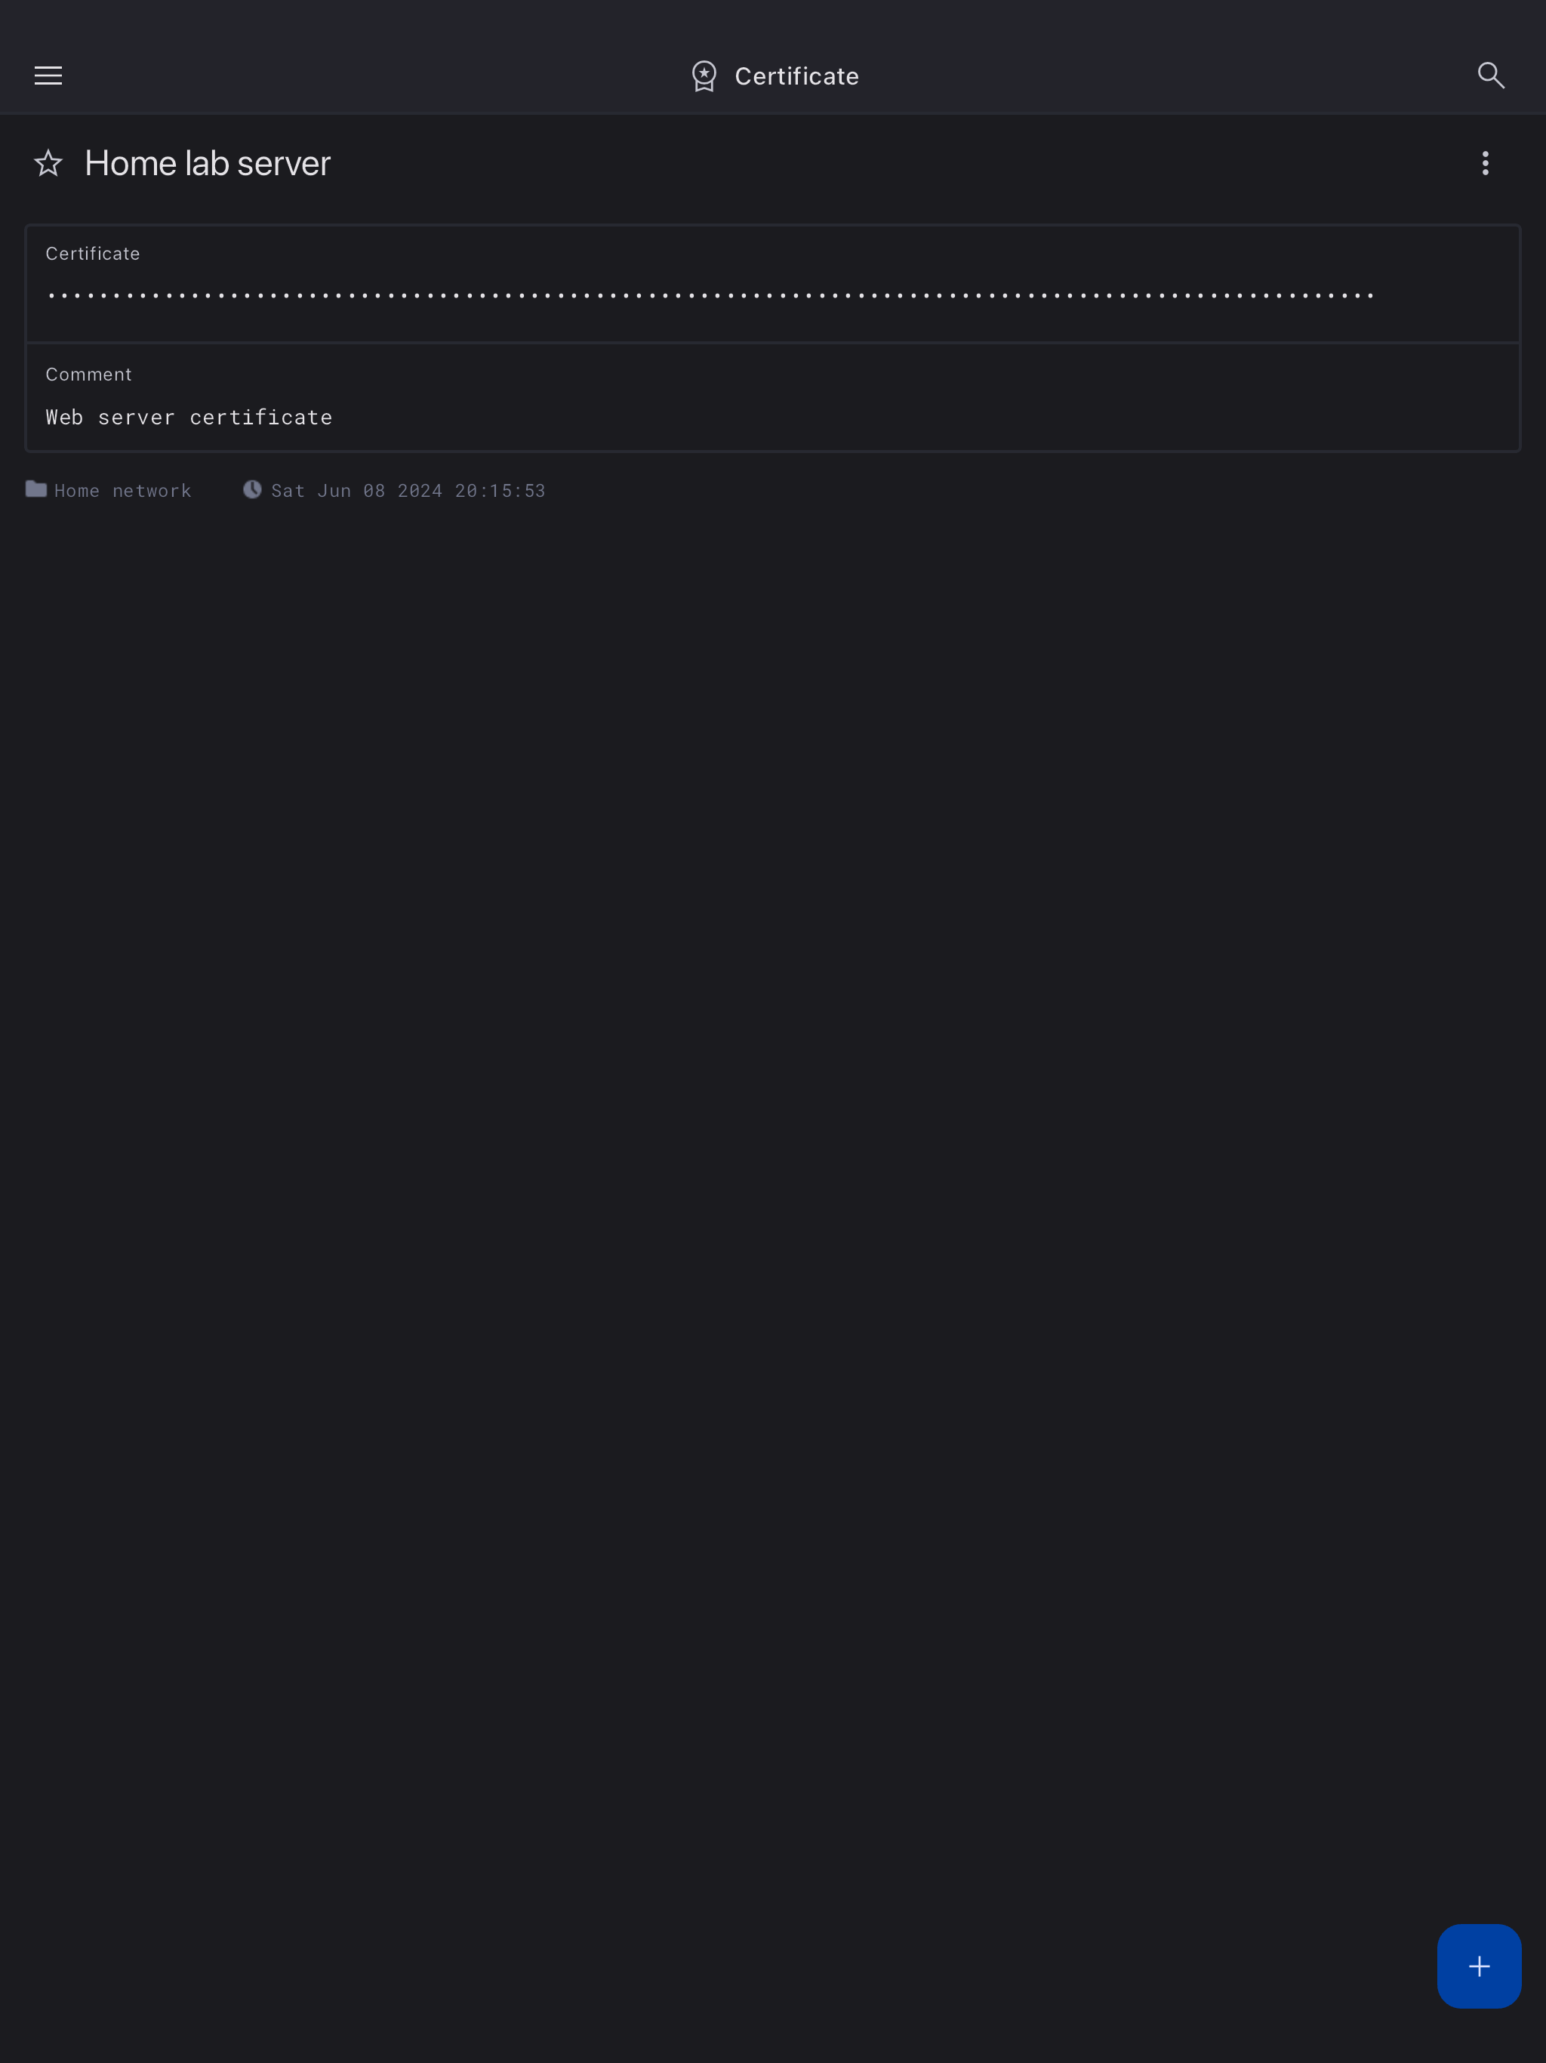Viewport: 1546px width, 2063px height.
Task: Select the Comment field text
Action: [189, 417]
